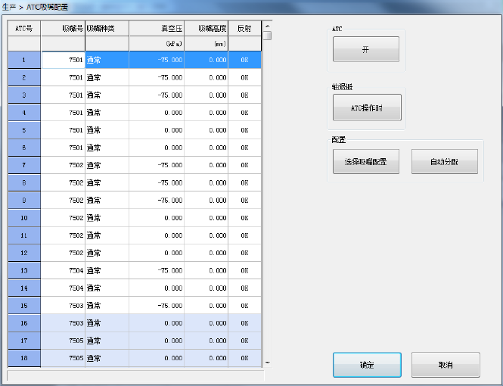Click reflection OK cell in row 12
Image resolution: width=503 pixels, height=386 pixels.
(x=245, y=253)
